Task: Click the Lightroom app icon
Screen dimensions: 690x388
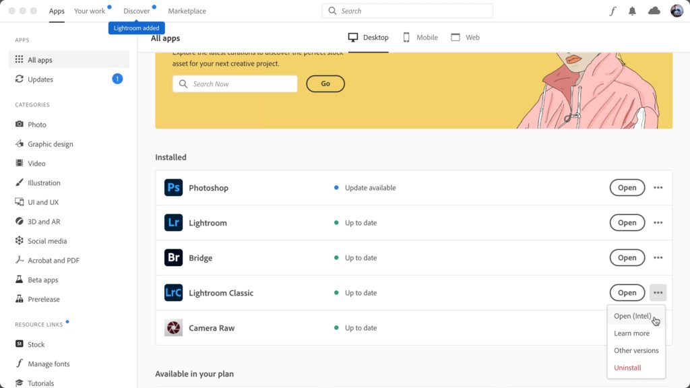Action: tap(173, 222)
